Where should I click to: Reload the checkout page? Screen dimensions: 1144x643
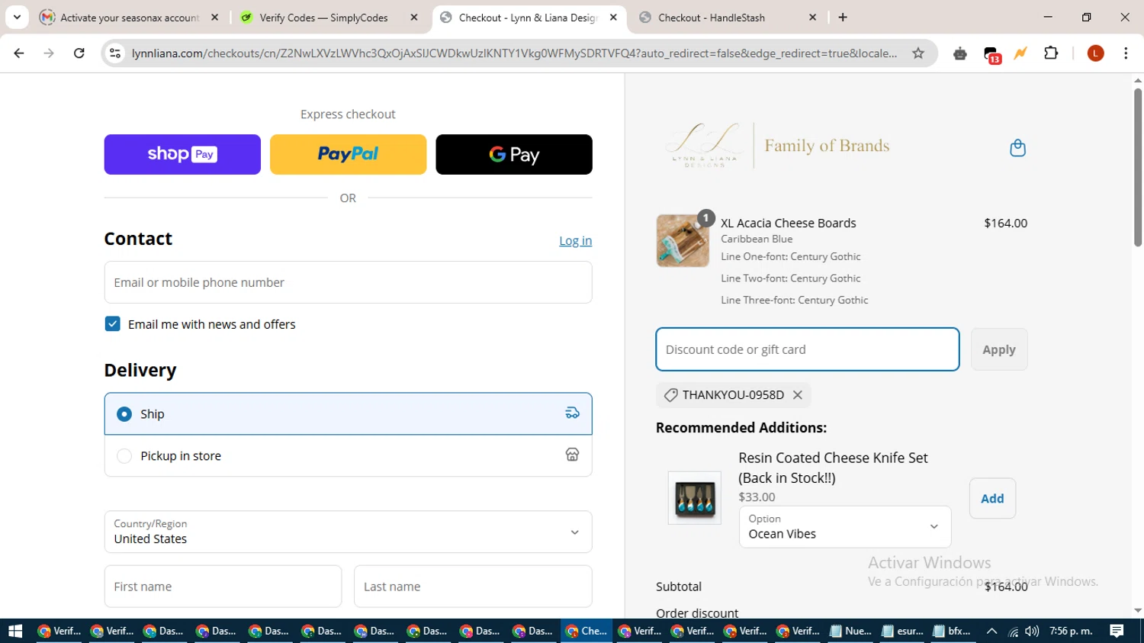pos(79,53)
